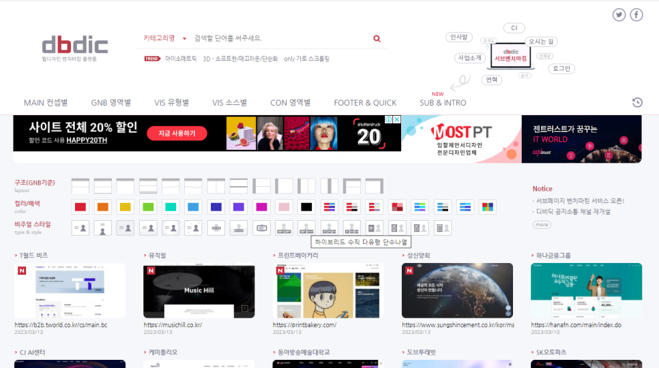
Task: Select the black color swatch
Action: tap(307, 207)
